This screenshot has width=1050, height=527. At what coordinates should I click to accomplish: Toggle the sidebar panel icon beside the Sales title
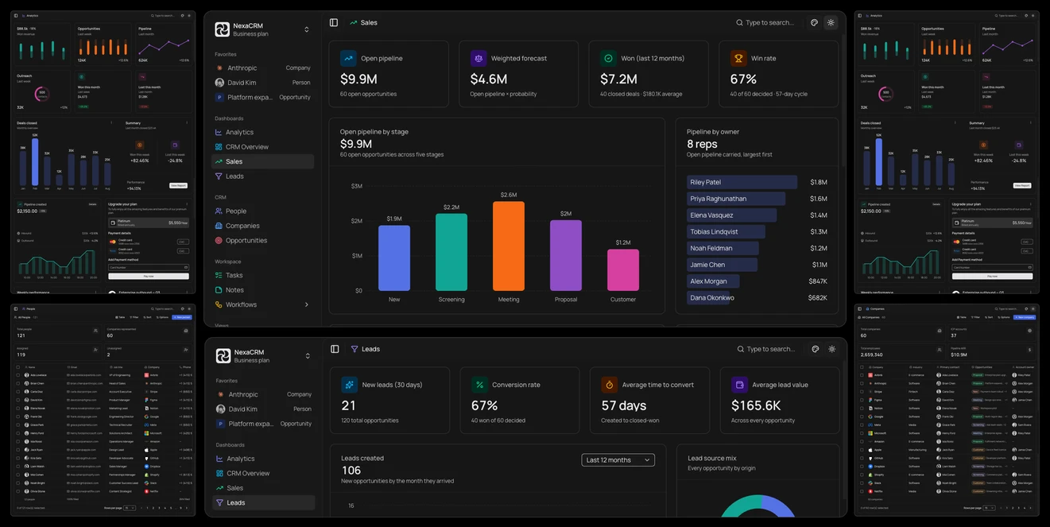pyautogui.click(x=334, y=22)
